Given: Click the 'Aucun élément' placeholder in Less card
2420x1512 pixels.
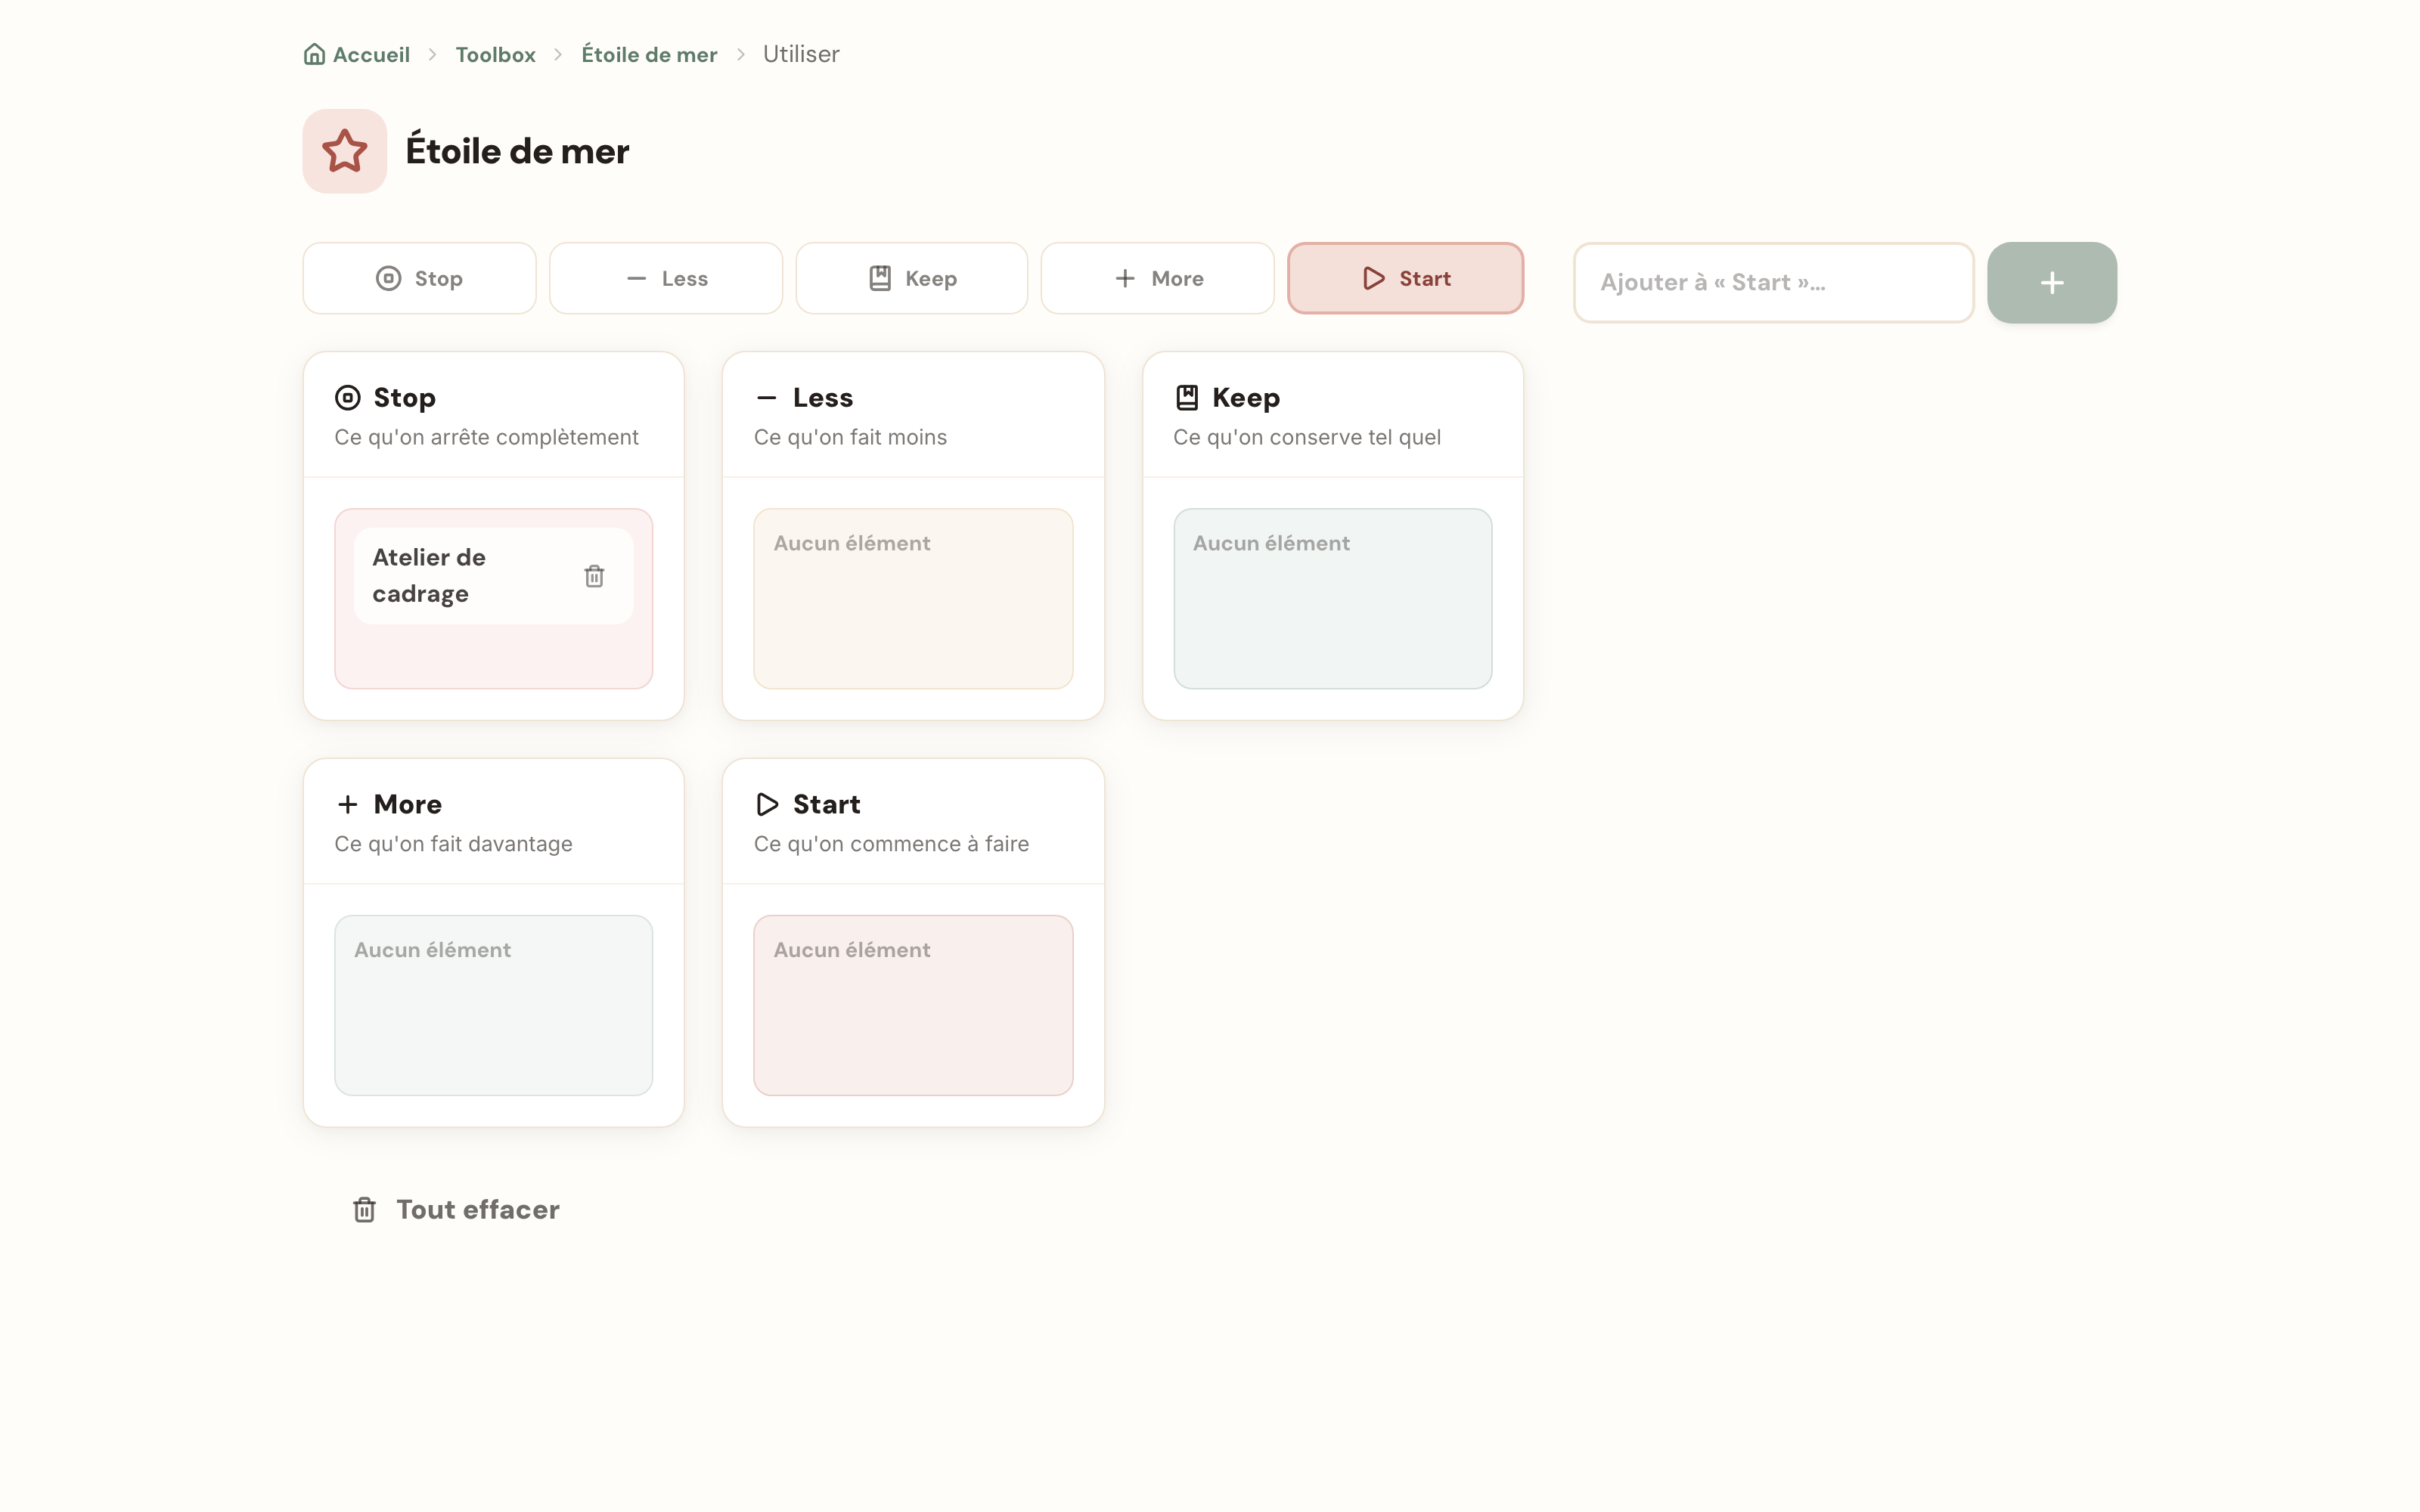Looking at the screenshot, I should point(852,543).
